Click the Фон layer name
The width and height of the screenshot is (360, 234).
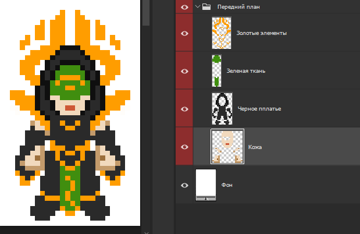[227, 185]
